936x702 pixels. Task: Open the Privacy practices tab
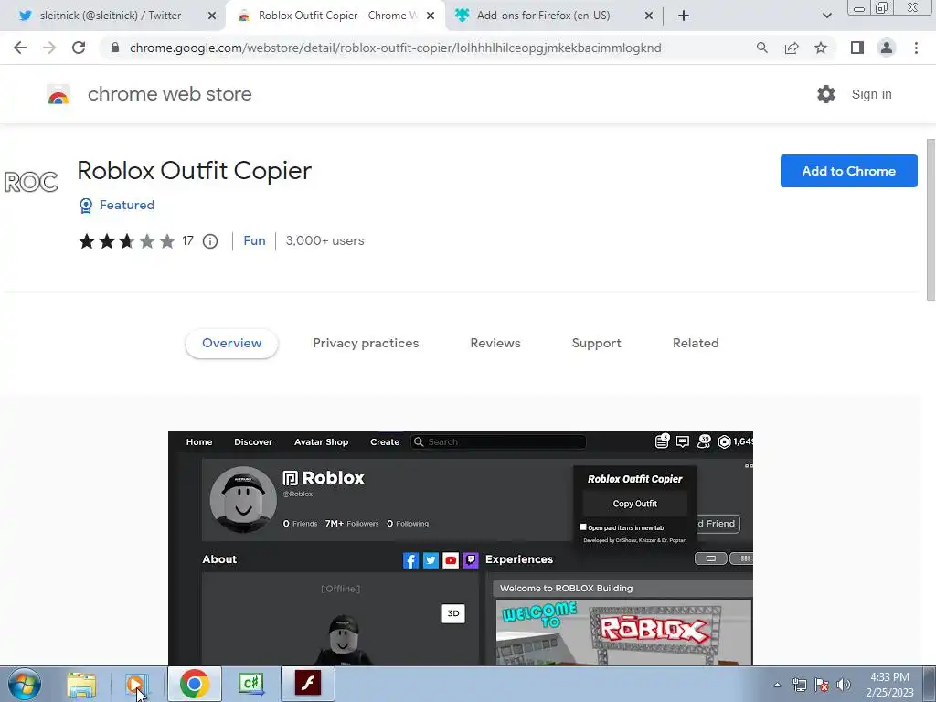(366, 344)
